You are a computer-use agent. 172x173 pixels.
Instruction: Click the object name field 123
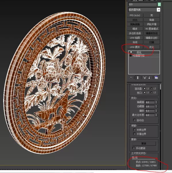click(143, 4)
